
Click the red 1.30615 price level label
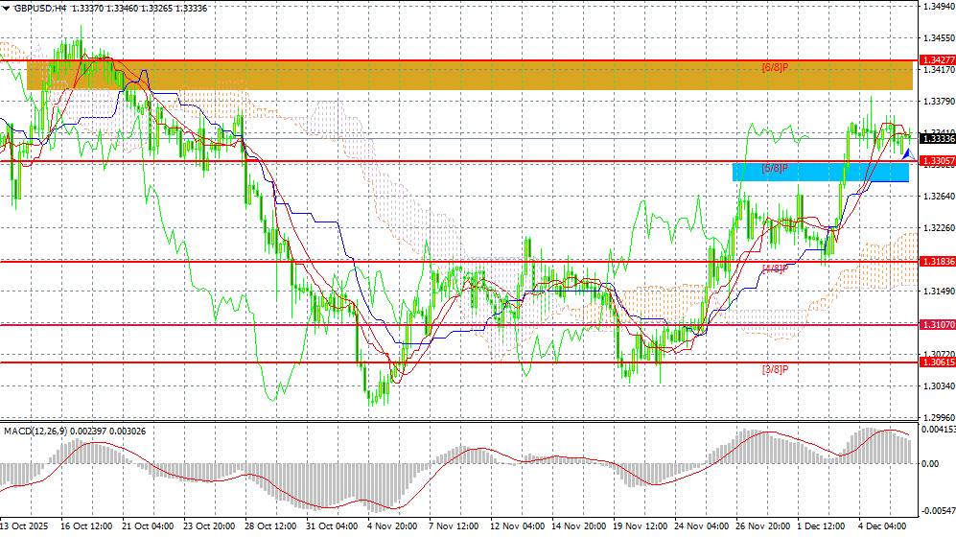pyautogui.click(x=939, y=362)
